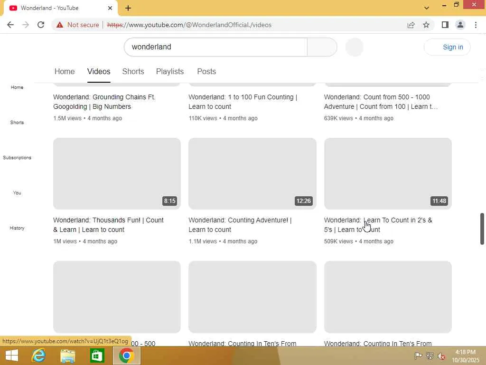Open History in the left sidebar

point(17,228)
